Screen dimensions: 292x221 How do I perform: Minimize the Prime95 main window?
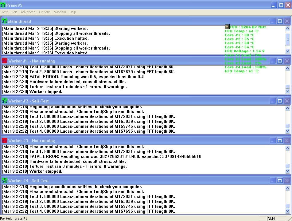274,5
